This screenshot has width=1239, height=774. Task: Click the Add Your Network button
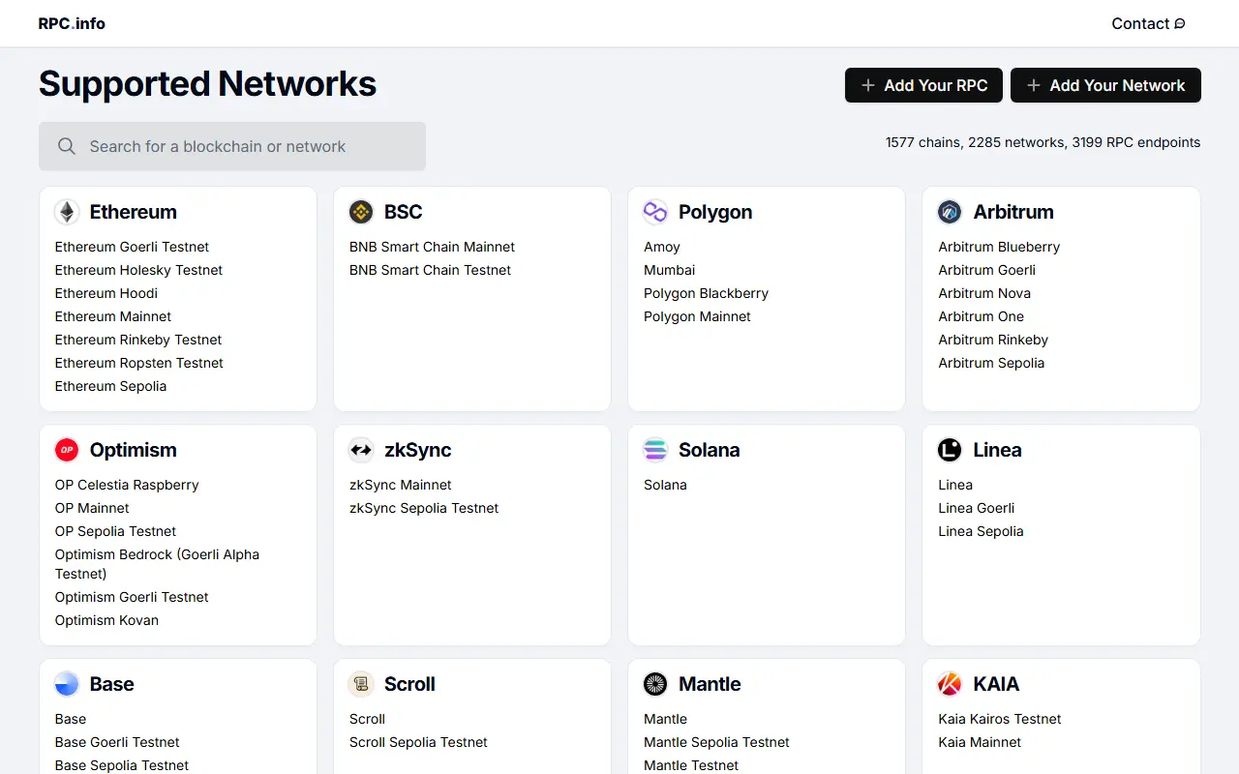coord(1105,85)
